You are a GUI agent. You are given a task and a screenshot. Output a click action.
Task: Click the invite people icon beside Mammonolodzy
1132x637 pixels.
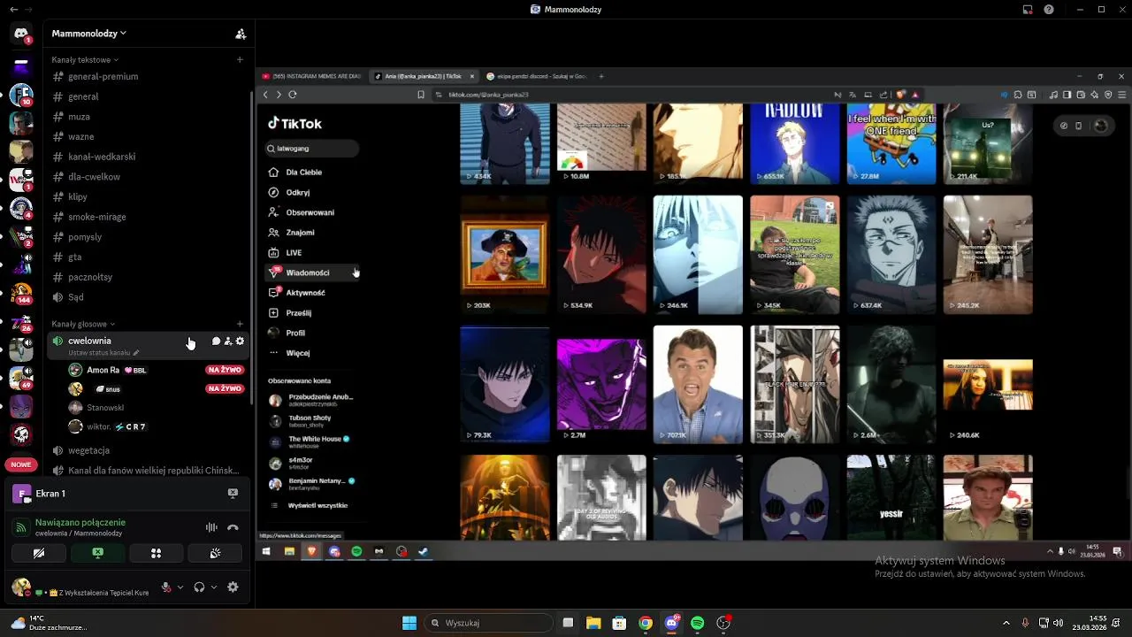click(240, 34)
